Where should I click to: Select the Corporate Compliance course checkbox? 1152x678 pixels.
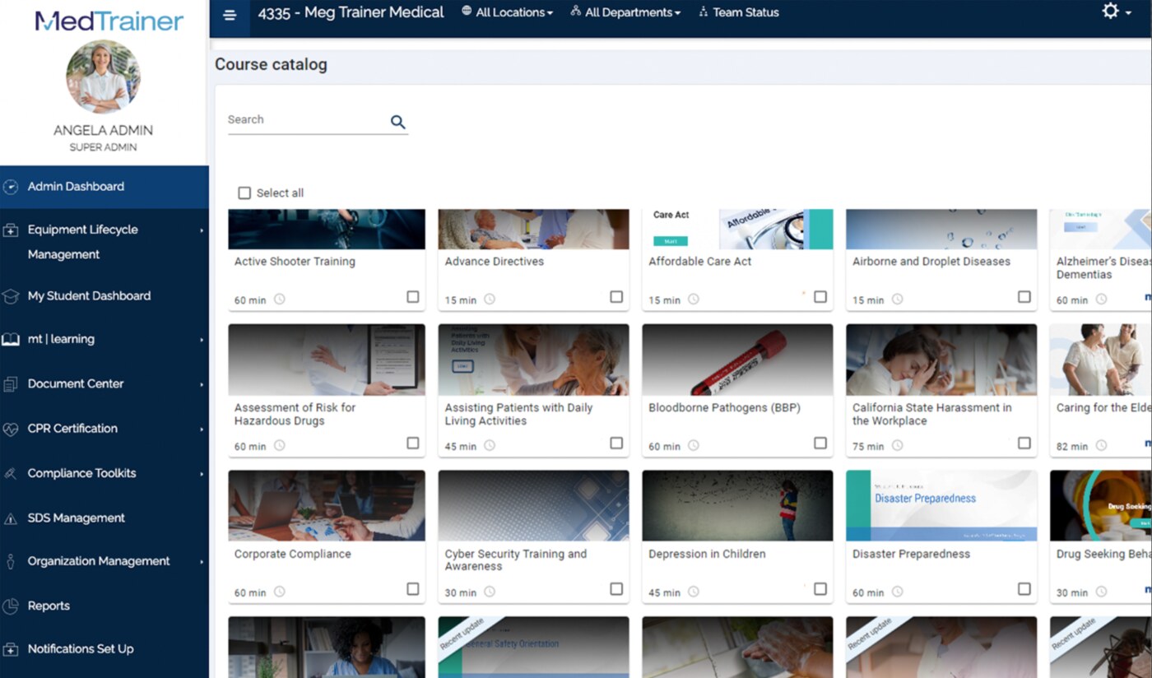pos(413,589)
